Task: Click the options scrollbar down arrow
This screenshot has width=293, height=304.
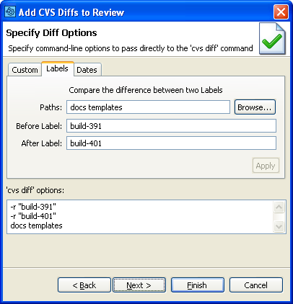Action: tap(279, 226)
